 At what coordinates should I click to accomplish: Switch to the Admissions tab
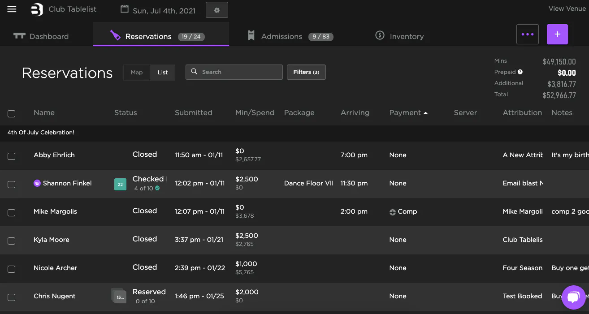[282, 36]
